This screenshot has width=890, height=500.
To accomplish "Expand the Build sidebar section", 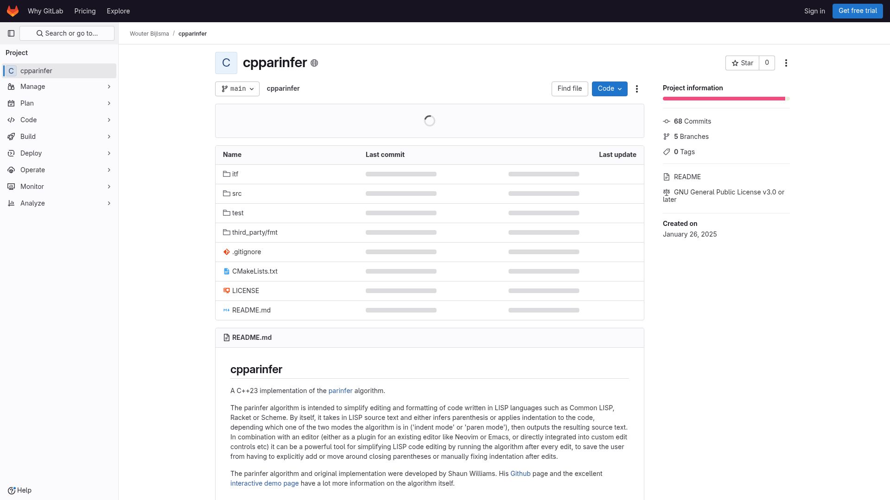I will 59,137.
